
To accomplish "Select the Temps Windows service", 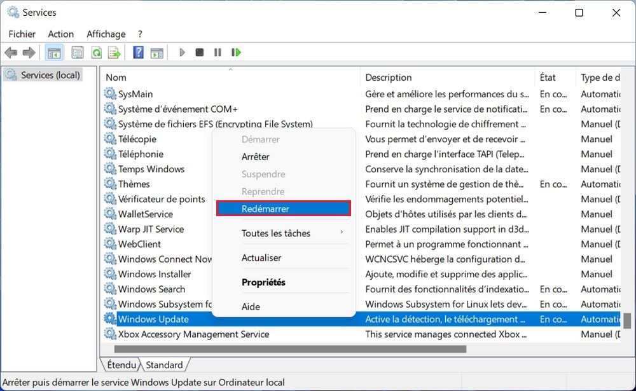I will click(151, 168).
